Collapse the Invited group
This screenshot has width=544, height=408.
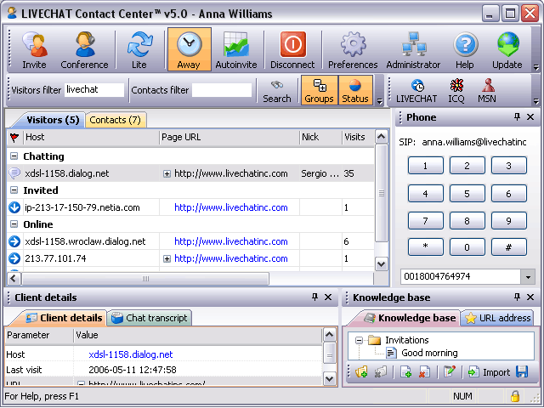click(14, 190)
